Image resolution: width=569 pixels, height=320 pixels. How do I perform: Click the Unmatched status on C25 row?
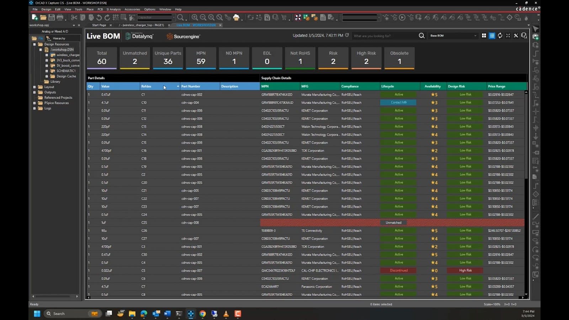393,223
